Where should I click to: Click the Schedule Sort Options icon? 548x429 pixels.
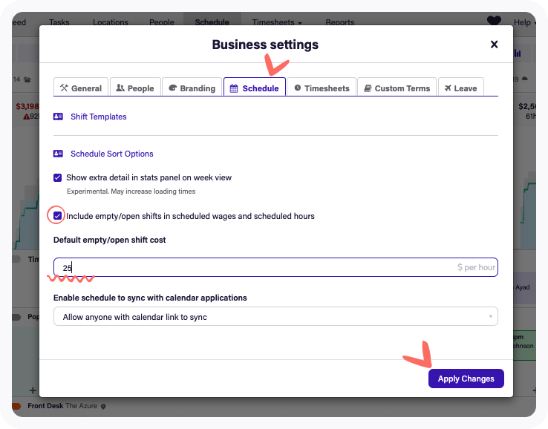(59, 154)
